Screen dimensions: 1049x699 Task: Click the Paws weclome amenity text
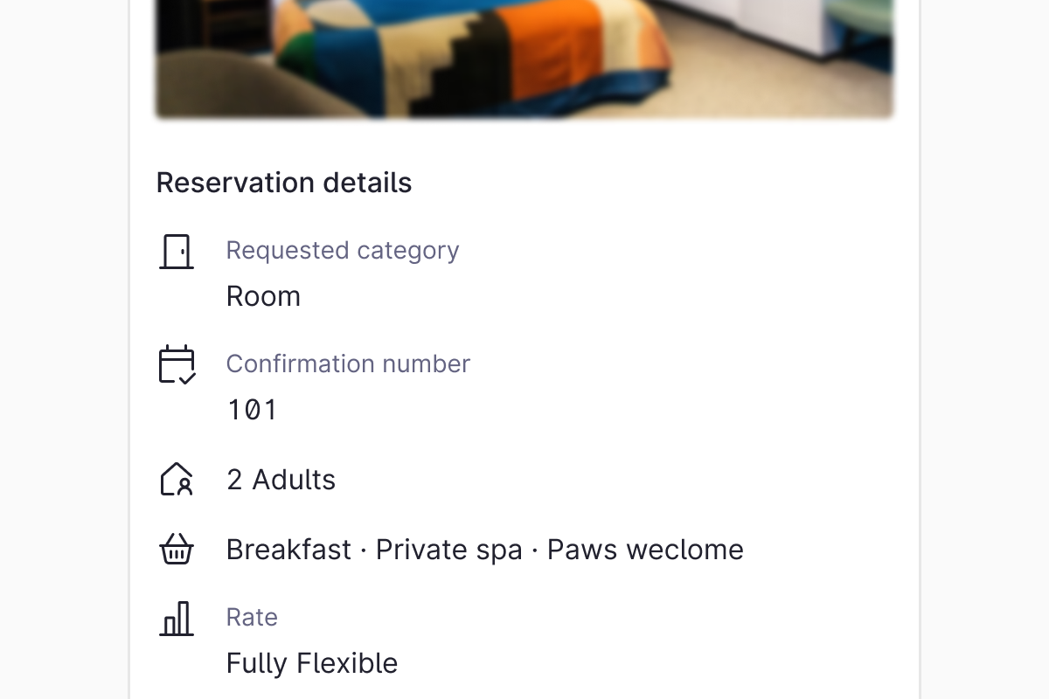[x=645, y=550]
